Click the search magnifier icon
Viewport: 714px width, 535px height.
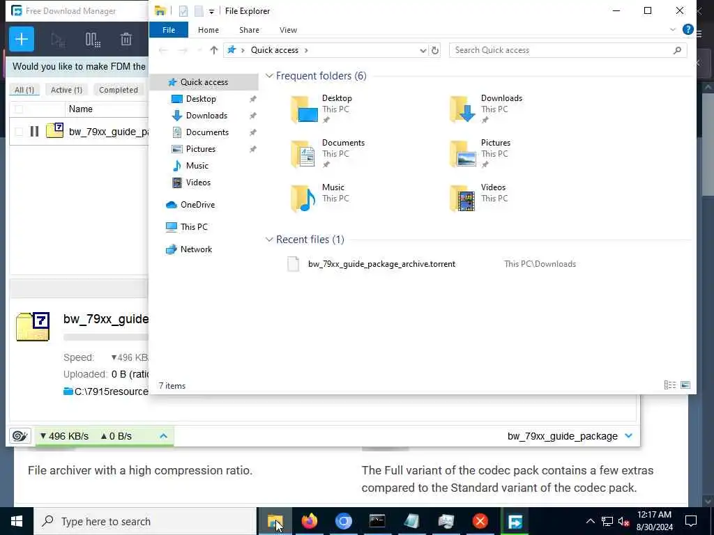click(x=677, y=50)
